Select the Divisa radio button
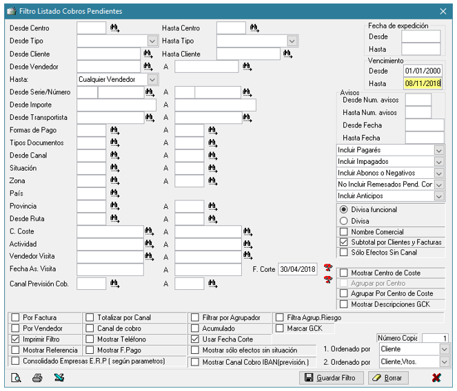 pos(344,221)
